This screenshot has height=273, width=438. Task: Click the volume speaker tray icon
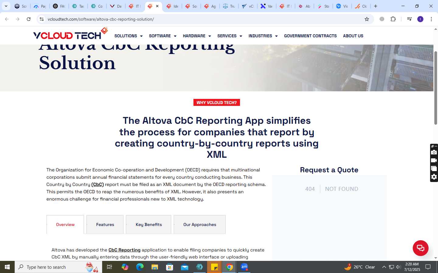pyautogui.click(x=398, y=267)
